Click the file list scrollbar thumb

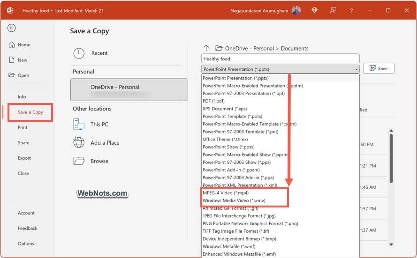tap(391, 158)
